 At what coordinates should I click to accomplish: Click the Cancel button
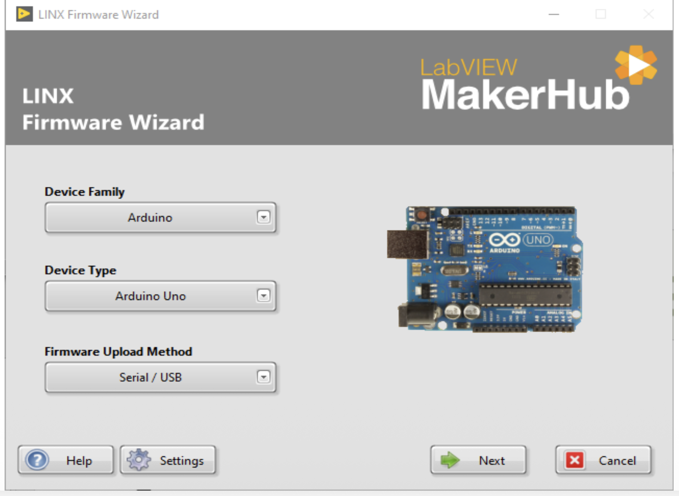tap(603, 460)
